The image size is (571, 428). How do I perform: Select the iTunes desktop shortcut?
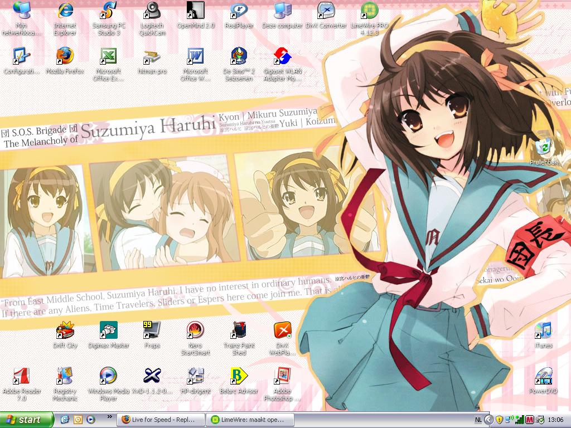point(543,334)
